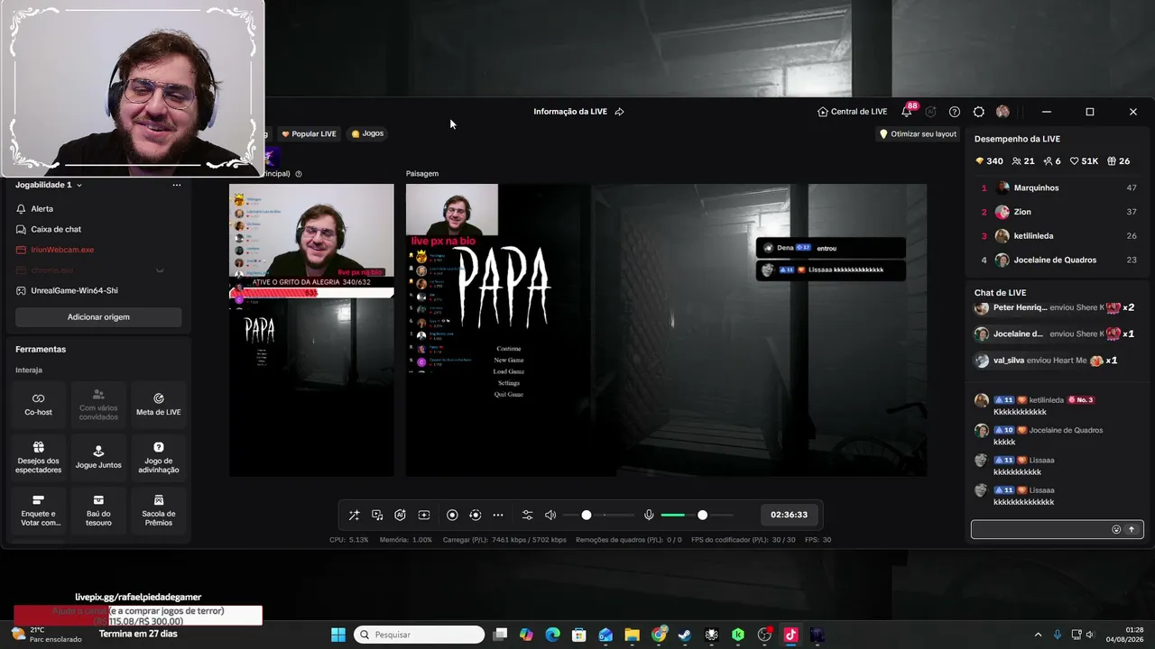Select the Alerta source
This screenshot has height=649, width=1155.
[x=98, y=209]
